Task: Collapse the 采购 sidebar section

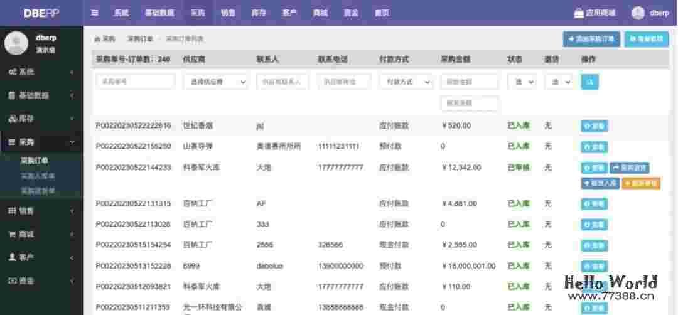Action: click(41, 142)
